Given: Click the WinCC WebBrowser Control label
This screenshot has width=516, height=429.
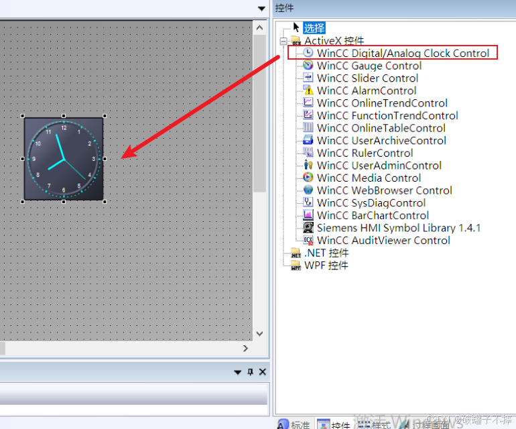Looking at the screenshot, I should click(x=385, y=190).
